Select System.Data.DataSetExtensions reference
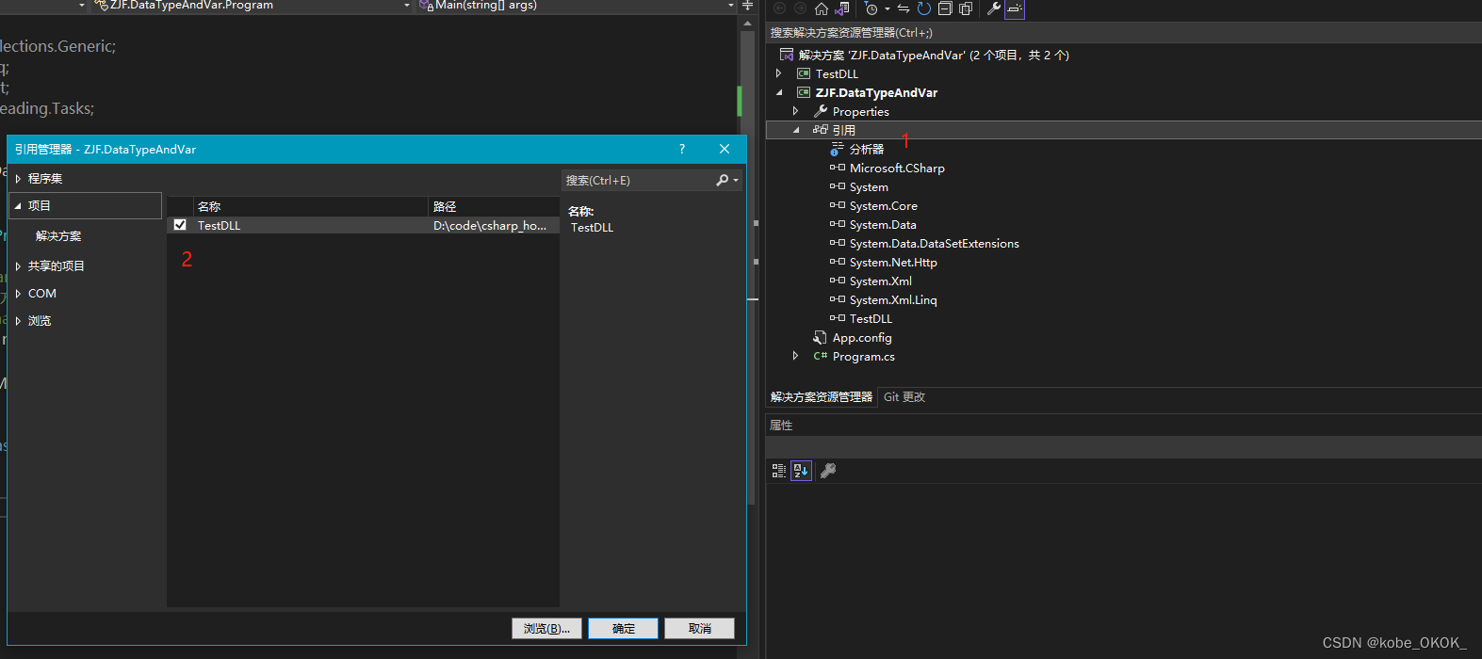 pyautogui.click(x=935, y=243)
